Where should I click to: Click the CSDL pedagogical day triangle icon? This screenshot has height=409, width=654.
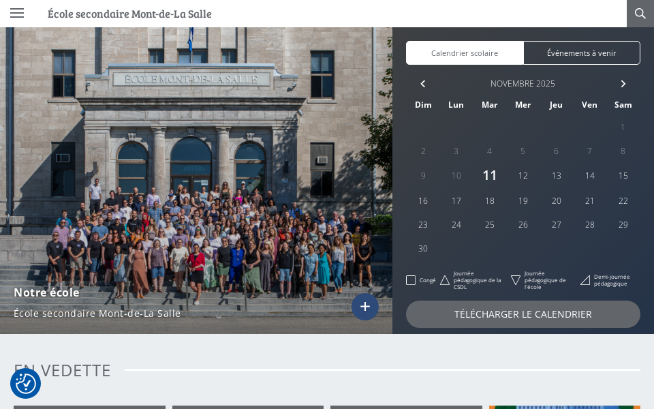[445, 280]
